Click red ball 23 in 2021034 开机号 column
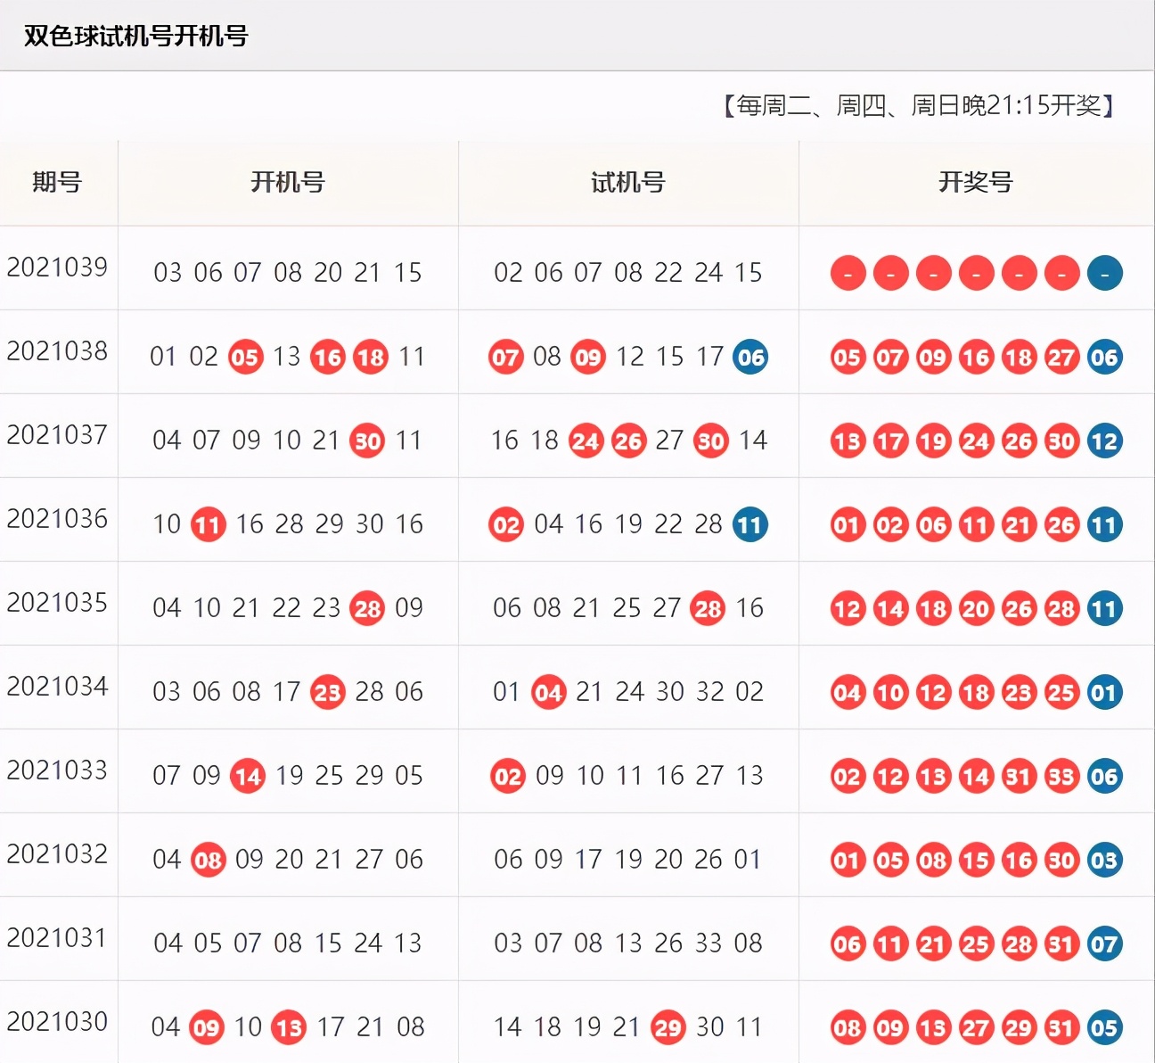The width and height of the screenshot is (1155, 1063). [x=327, y=693]
